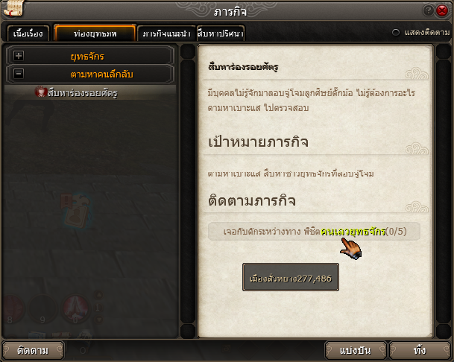Viewport: 454px width, 362px height.
Task: Click the red character icon beside สืบหาร่องรอยศัตรู
Action: pyautogui.click(x=40, y=92)
